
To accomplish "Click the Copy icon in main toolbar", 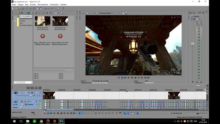I will click(37, 8).
